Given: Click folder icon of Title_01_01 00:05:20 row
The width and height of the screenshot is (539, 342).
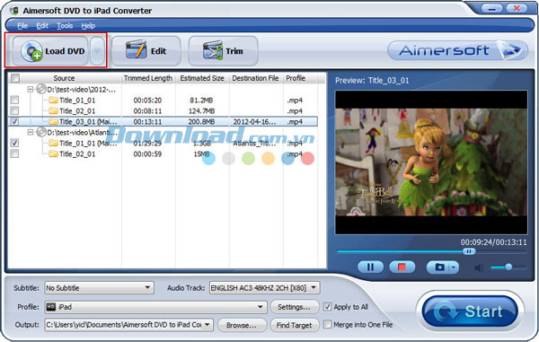Looking at the screenshot, I should tap(53, 100).
